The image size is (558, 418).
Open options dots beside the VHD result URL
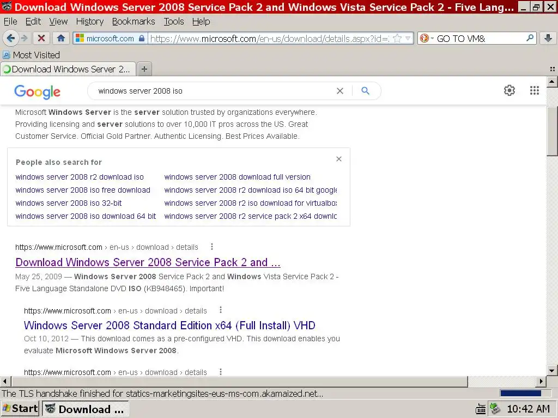pyautogui.click(x=221, y=310)
